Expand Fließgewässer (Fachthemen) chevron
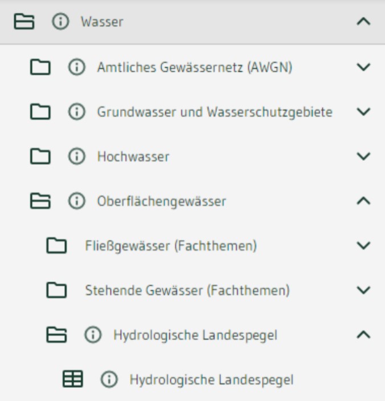This screenshot has width=385, height=401. click(363, 246)
